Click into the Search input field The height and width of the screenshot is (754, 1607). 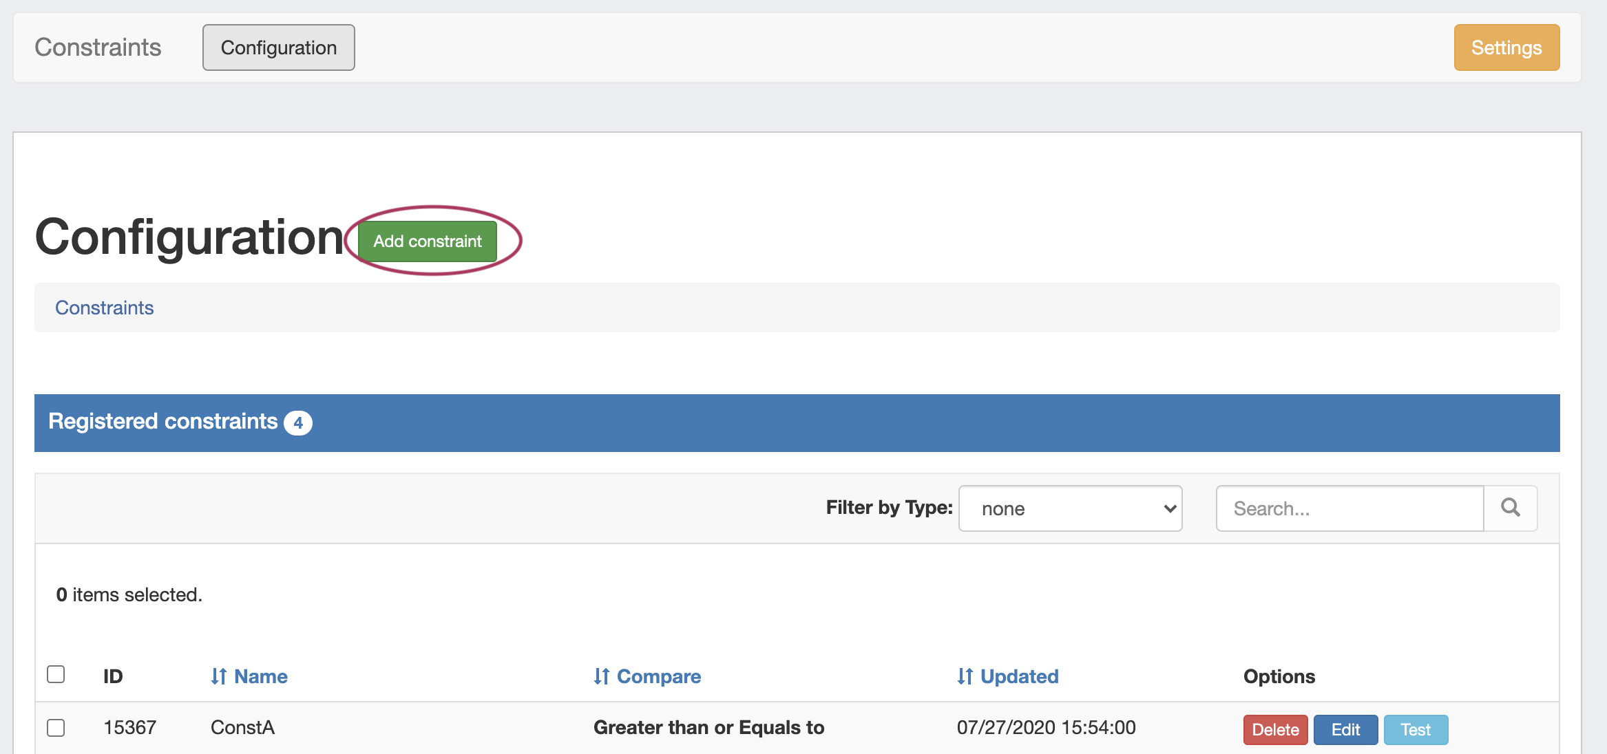1349,508
